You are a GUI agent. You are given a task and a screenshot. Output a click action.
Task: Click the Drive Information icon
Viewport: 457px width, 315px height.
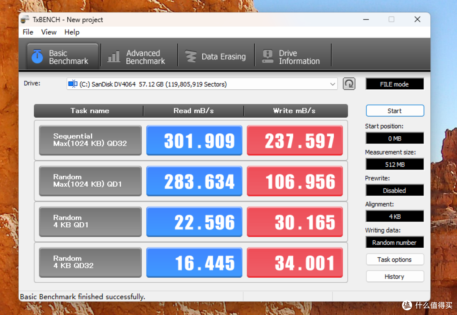267,56
